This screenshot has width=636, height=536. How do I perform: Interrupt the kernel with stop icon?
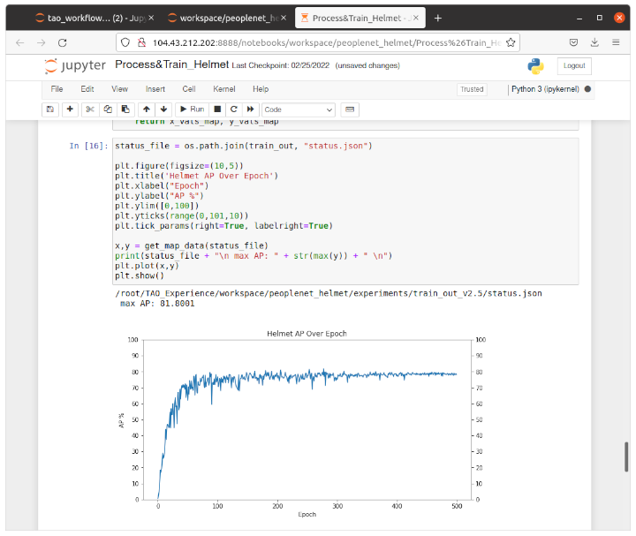point(217,109)
